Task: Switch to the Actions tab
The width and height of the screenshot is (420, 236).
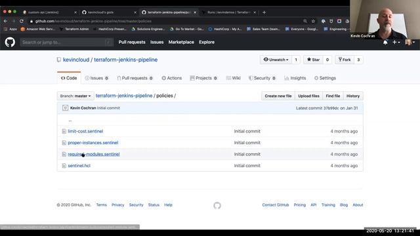Action: click(x=171, y=78)
